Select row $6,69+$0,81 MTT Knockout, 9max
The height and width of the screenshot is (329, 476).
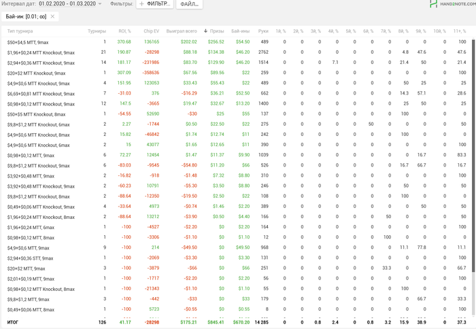pyautogui.click(x=237, y=94)
